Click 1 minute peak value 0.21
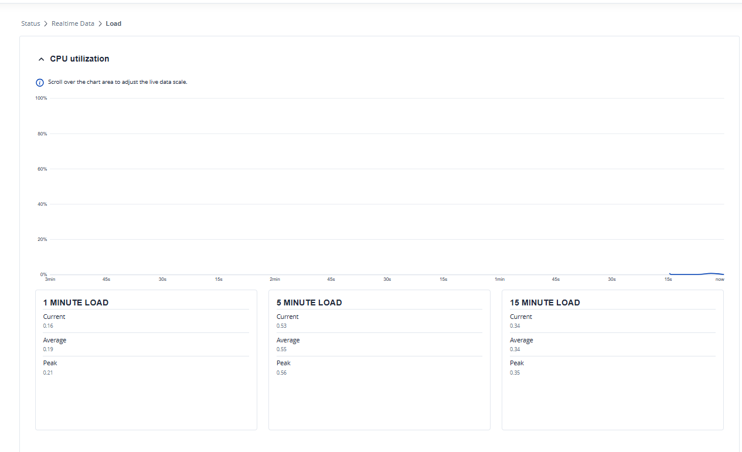This screenshot has width=742, height=452. pyautogui.click(x=48, y=373)
